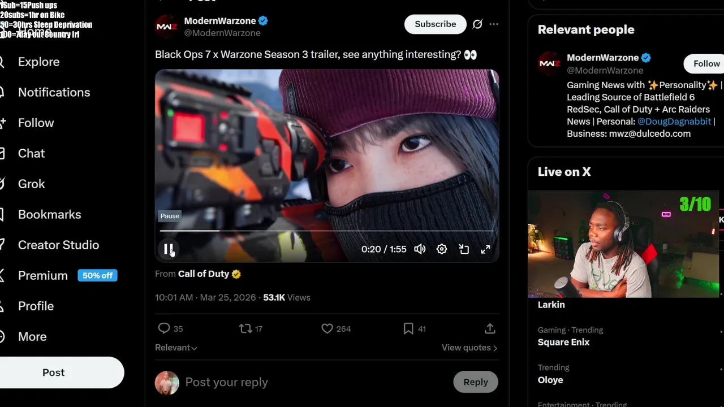Screen dimensions: 724x407
Task: Click the 50% off badge
Action: tap(97, 275)
